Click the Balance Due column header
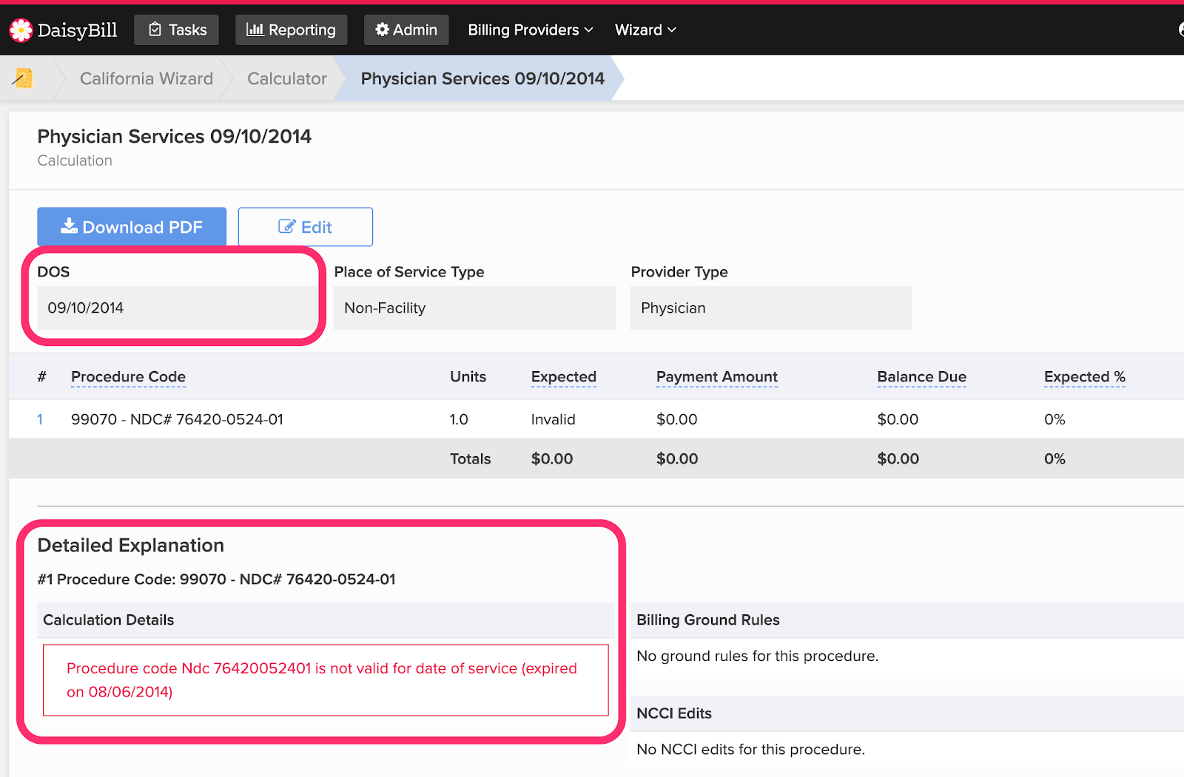Viewport: 1184px width, 777px height. pos(922,377)
